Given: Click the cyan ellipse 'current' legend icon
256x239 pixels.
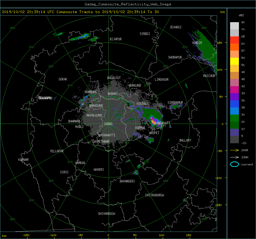Looking at the screenshot, I should [x=234, y=164].
